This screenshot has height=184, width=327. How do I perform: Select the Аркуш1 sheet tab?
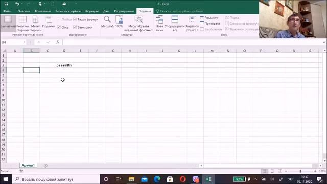click(28, 165)
